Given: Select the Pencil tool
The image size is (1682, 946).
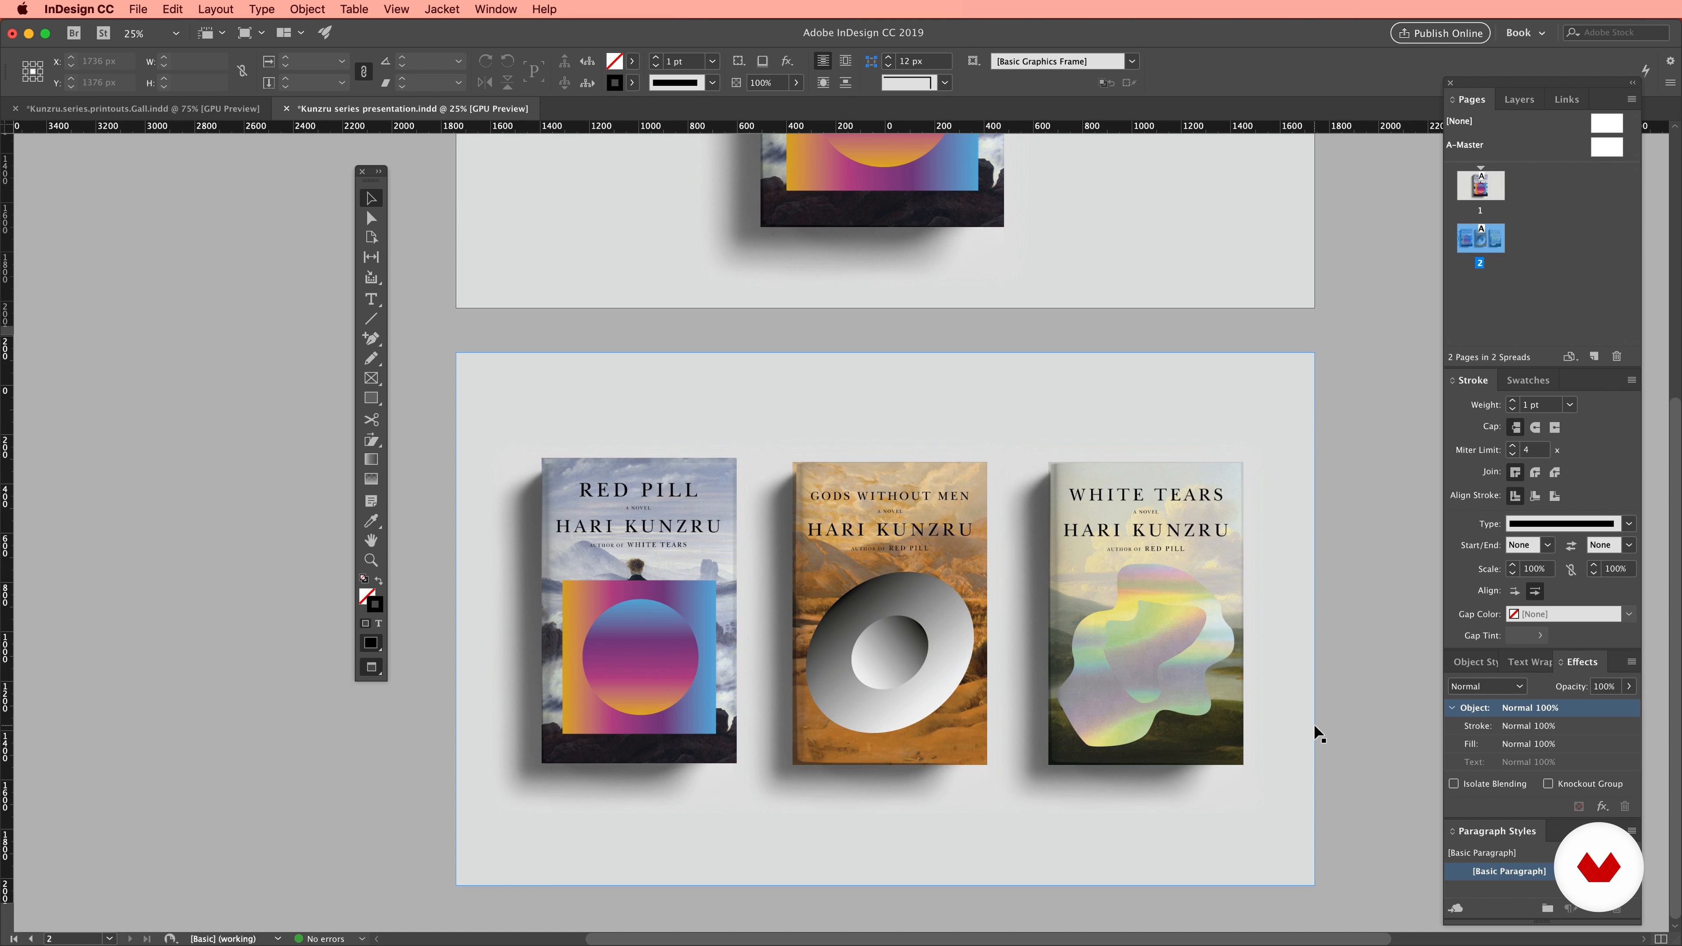Looking at the screenshot, I should (x=371, y=358).
